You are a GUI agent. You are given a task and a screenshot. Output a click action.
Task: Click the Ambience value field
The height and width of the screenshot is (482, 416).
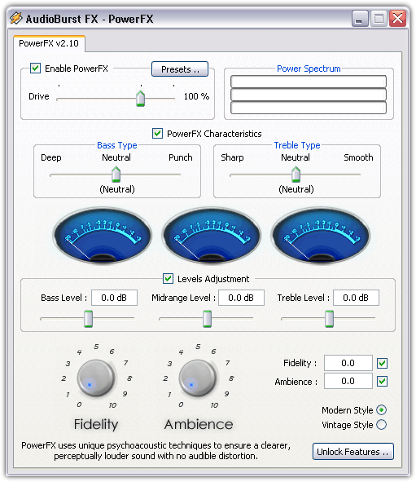tap(348, 381)
